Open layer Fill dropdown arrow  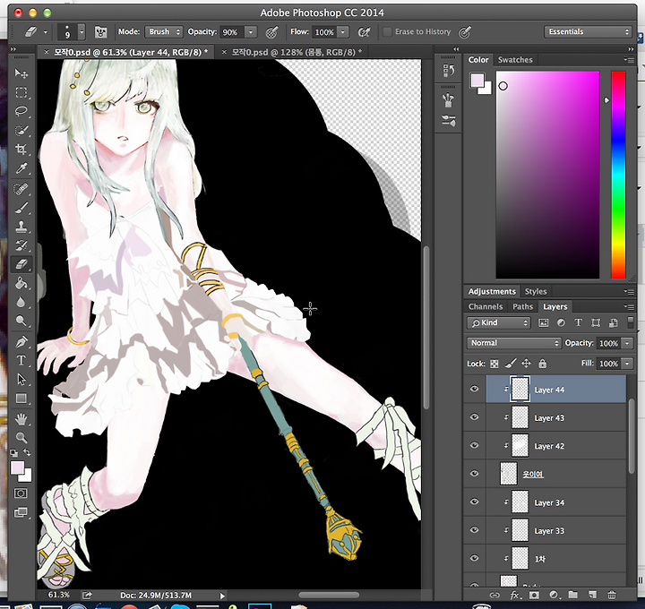[x=627, y=364]
